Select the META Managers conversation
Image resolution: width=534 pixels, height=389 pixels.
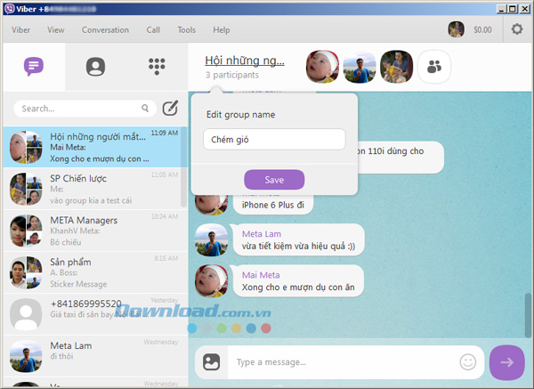[x=95, y=231]
